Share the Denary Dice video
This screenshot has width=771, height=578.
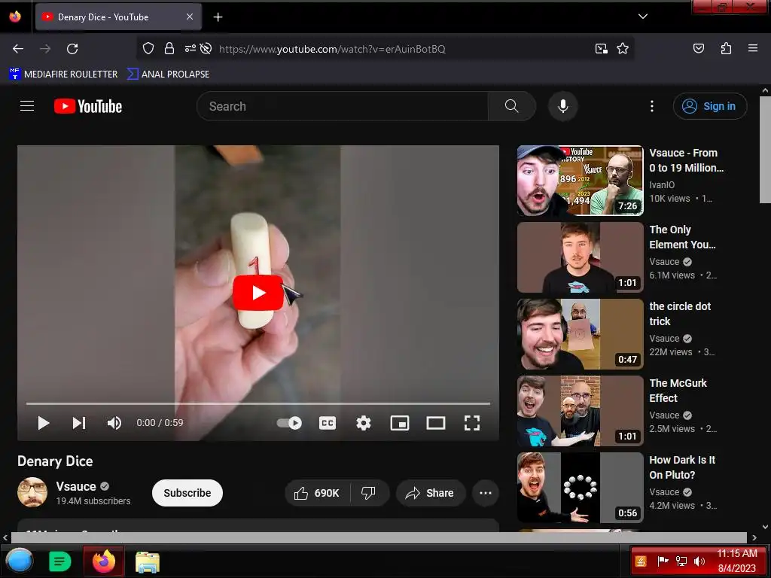430,493
